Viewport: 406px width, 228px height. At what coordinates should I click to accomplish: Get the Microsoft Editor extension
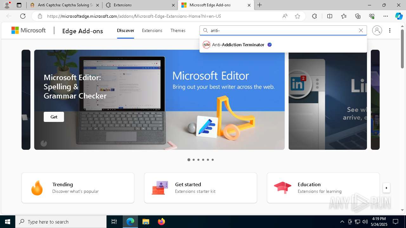coord(54,117)
